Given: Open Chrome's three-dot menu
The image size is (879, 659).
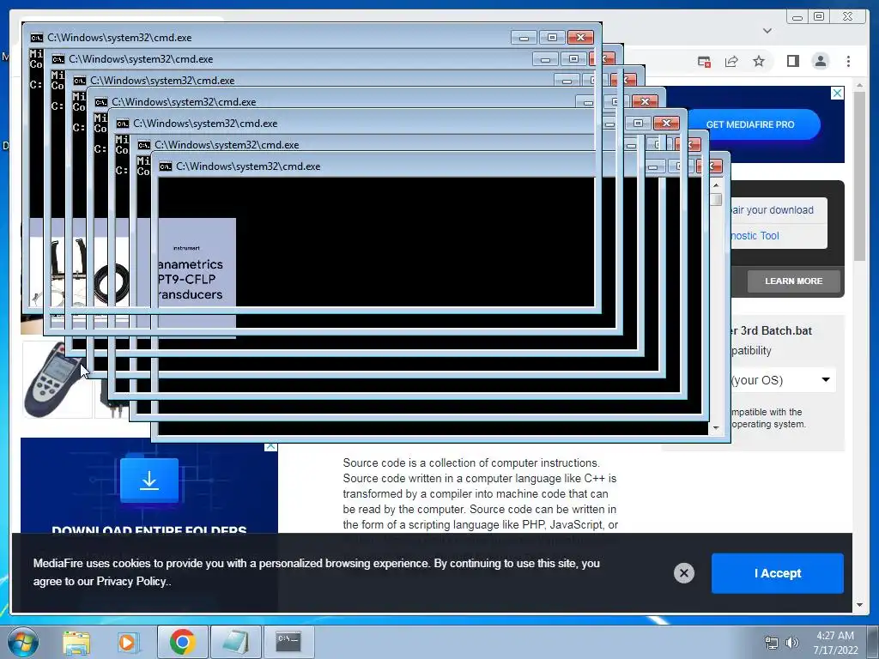Looking at the screenshot, I should point(848,61).
